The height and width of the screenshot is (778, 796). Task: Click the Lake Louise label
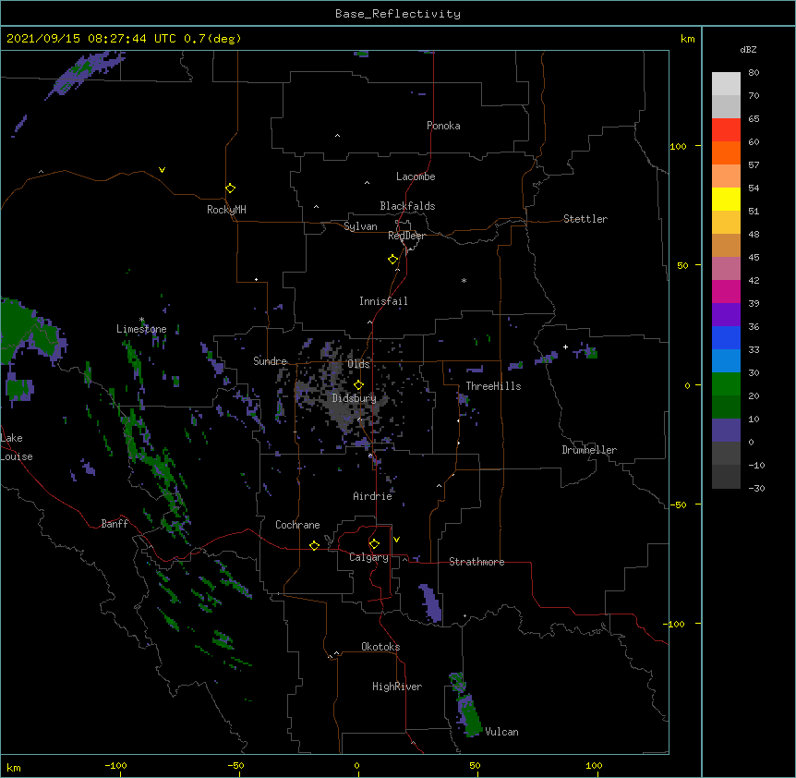(17, 447)
